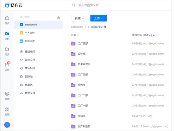The width and height of the screenshot is (174, 131).
Task: Open the 工厂四部 folder name
Action: click(83, 44)
